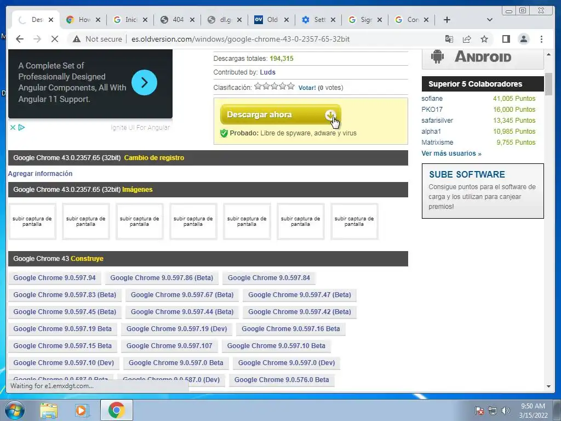Close the ad with the X icon
This screenshot has width=561, height=421.
[x=13, y=127]
